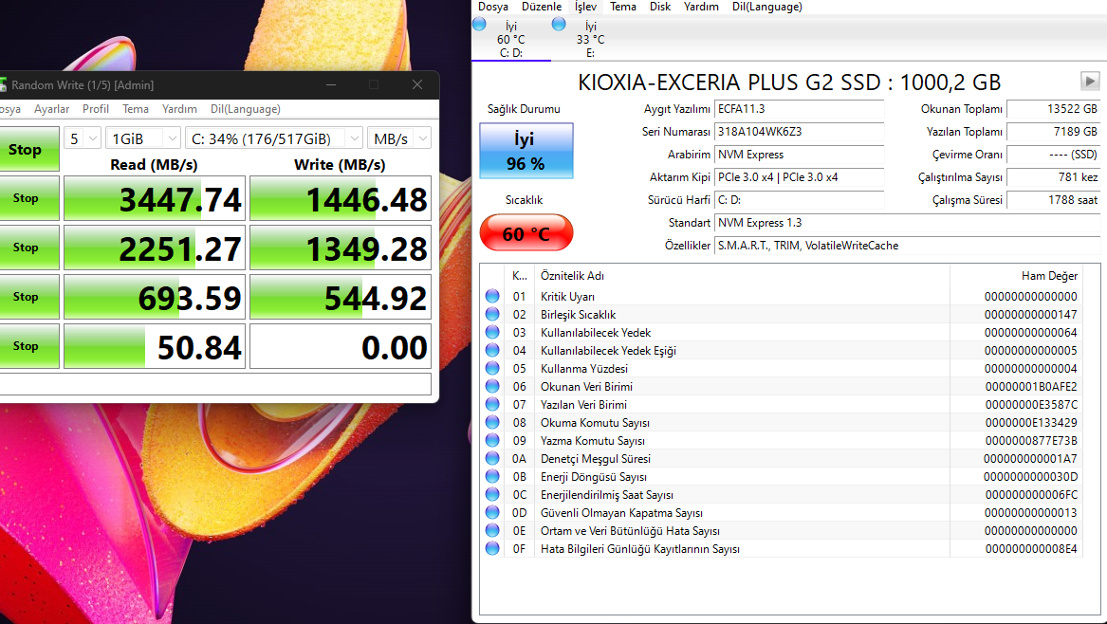Screen dimensions: 1107x624
Task: Click status orb for Yazılan Veri Birimi row
Action: click(492, 405)
